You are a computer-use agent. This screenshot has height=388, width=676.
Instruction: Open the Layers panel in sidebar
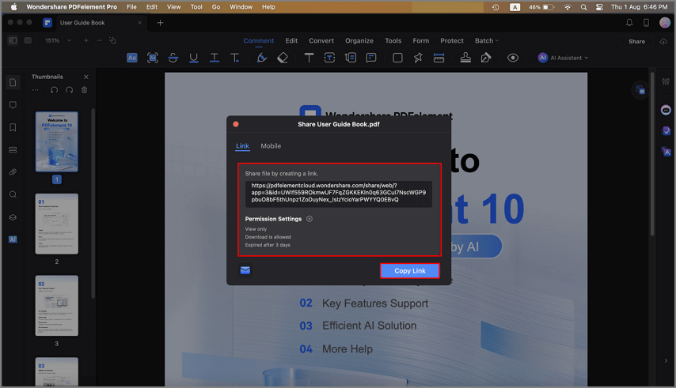13,217
